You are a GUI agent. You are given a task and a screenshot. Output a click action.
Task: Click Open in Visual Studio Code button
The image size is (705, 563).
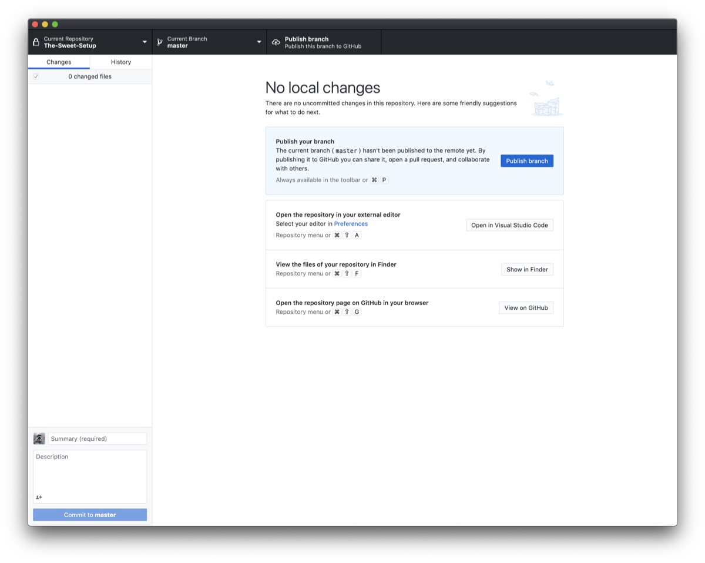pyautogui.click(x=509, y=225)
